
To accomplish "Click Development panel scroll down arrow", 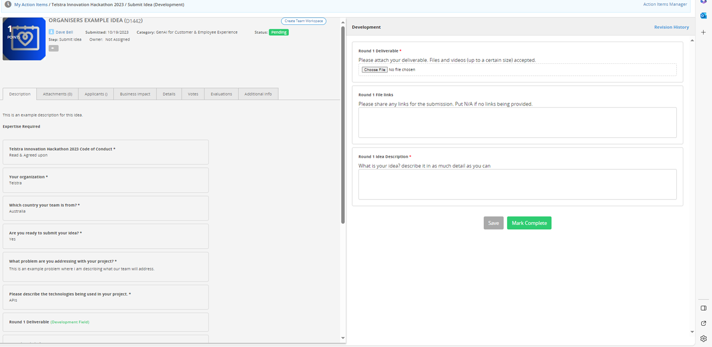I will pos(692,332).
